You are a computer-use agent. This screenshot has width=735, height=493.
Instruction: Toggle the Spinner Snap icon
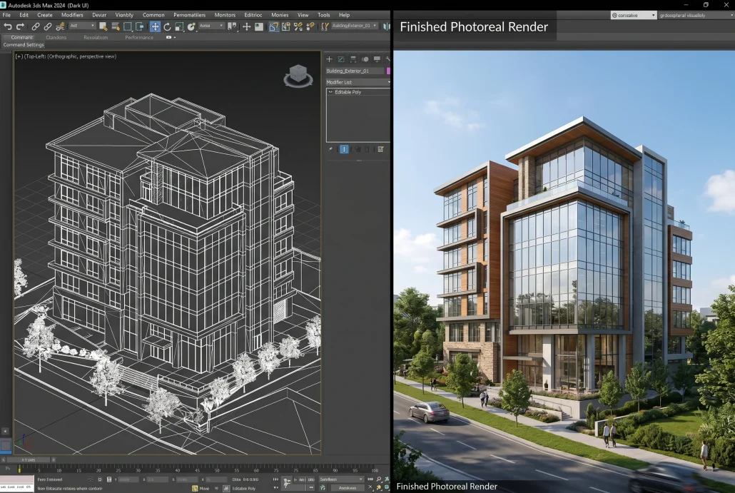click(310, 26)
